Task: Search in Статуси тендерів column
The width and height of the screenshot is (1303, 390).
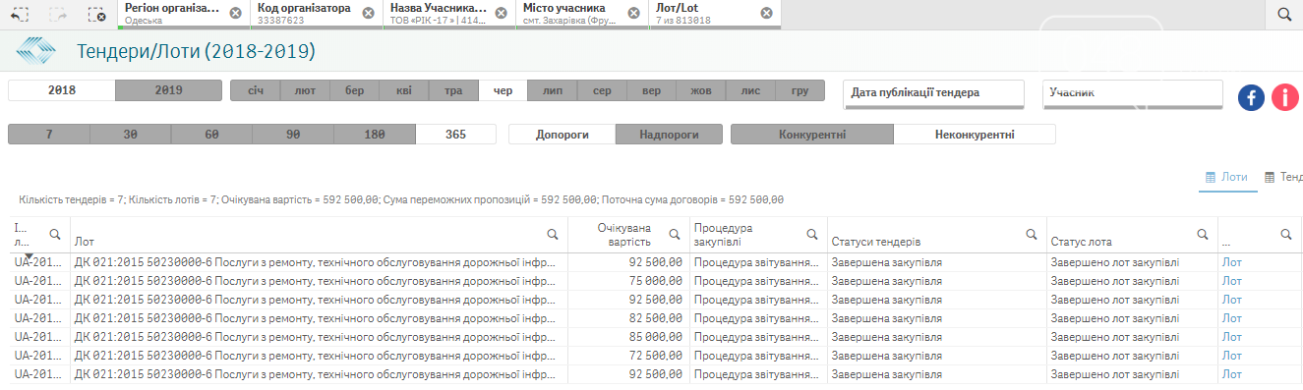Action: pos(1032,234)
